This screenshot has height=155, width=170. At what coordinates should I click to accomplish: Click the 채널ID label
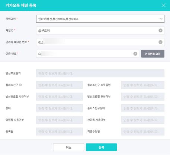[10, 31]
